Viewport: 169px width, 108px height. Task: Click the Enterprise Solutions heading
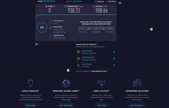tap(137, 91)
